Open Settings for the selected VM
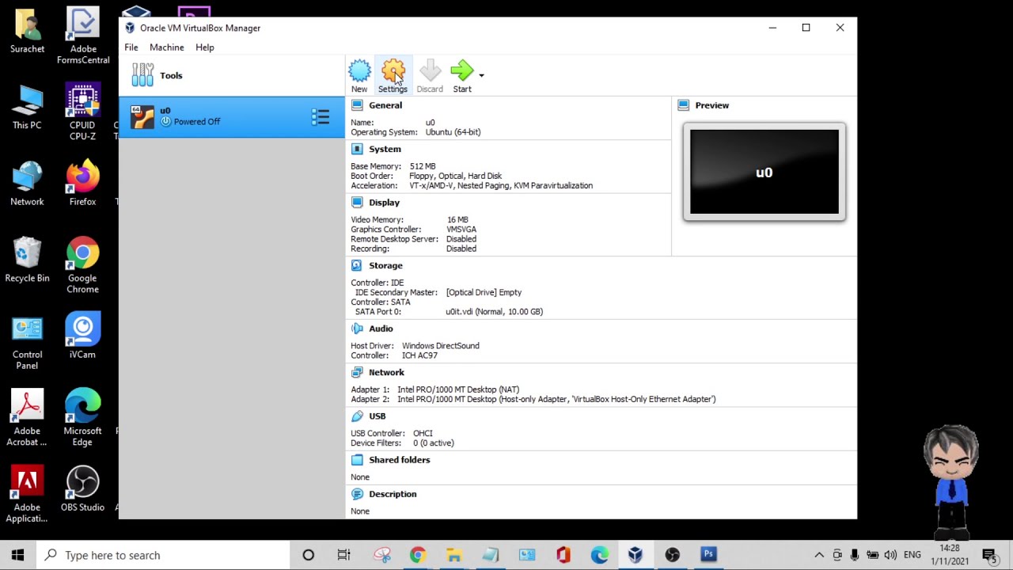Viewport: 1013px width, 570px height. (393, 76)
